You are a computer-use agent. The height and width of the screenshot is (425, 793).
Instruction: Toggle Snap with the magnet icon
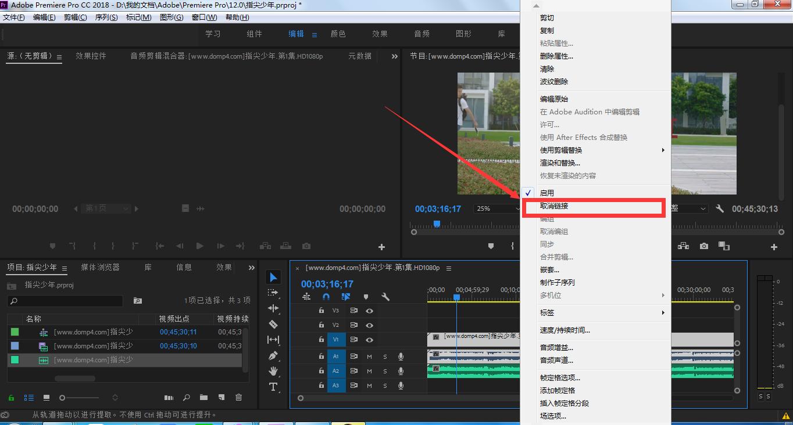[326, 297]
